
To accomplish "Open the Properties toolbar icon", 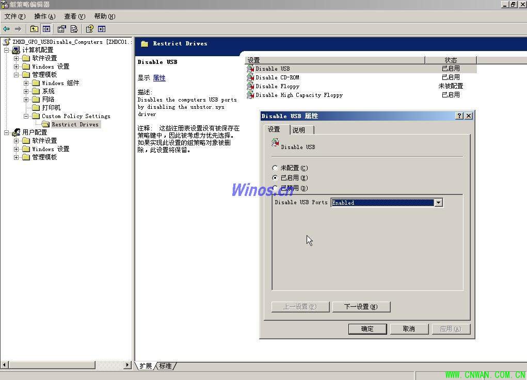I will (x=62, y=29).
